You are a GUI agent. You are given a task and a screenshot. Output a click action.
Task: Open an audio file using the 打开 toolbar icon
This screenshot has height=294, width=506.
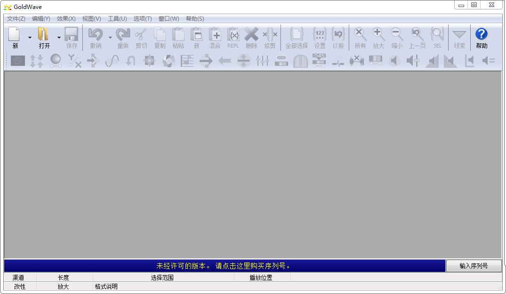point(44,35)
